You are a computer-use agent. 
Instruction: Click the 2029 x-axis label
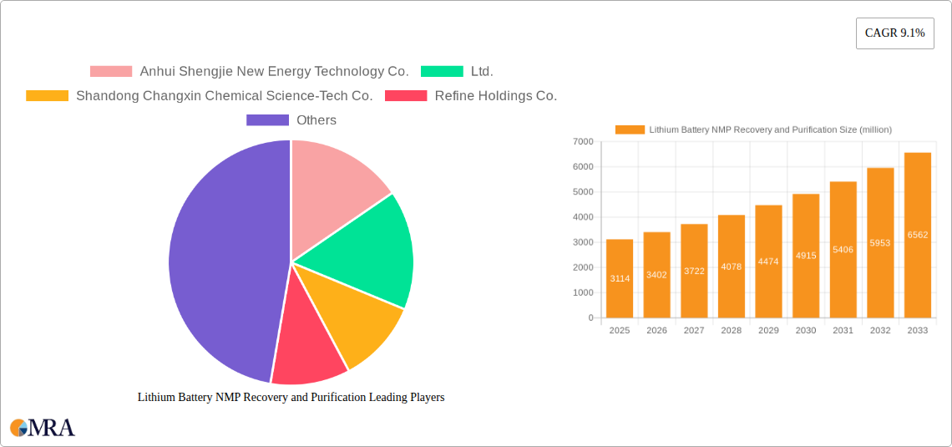(x=768, y=331)
